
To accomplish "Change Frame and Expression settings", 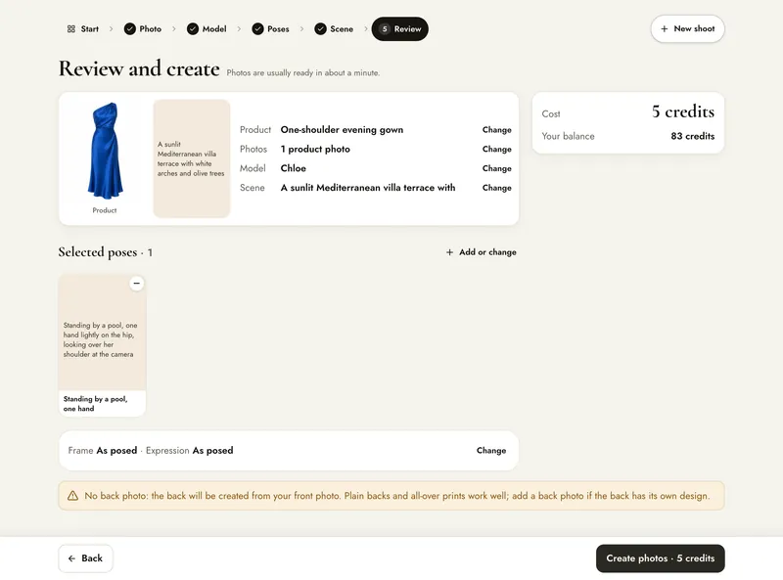I will [491, 450].
